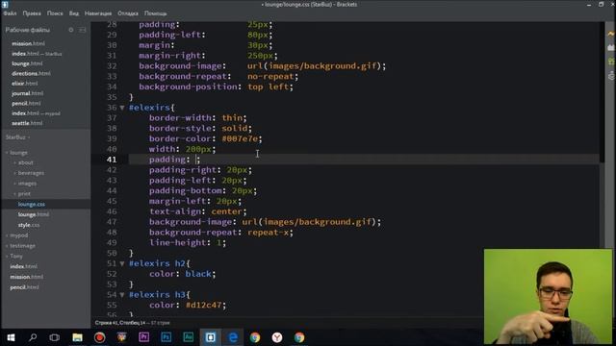The width and height of the screenshot is (616, 346).
Task: Open the Правка menu
Action: pos(32,13)
